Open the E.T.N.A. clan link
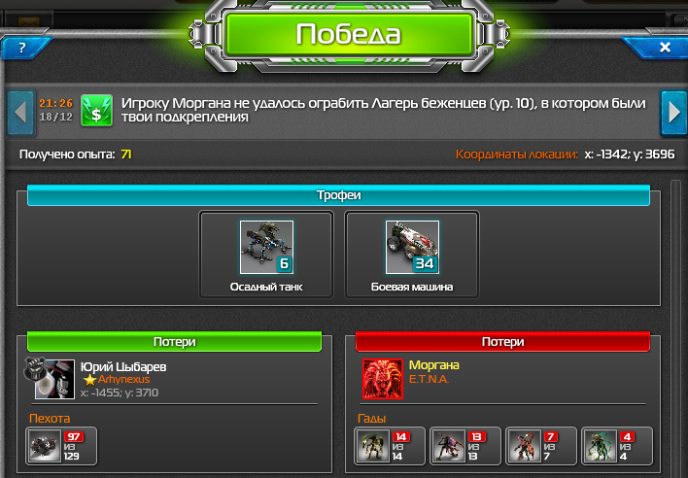Image resolution: width=688 pixels, height=478 pixels. click(429, 379)
